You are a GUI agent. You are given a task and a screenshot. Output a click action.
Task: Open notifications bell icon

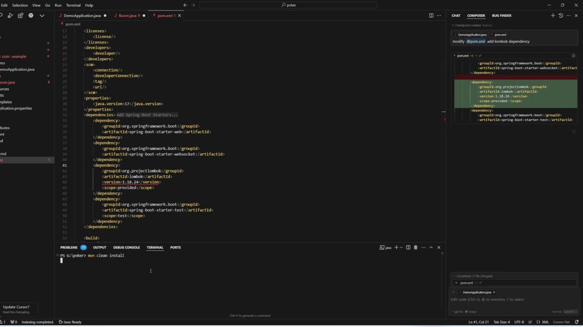577,322
